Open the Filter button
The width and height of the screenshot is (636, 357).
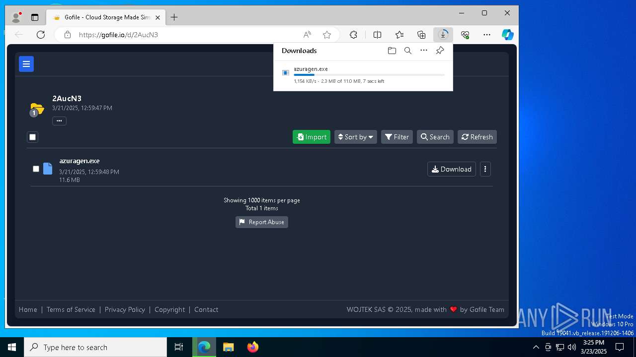click(397, 137)
